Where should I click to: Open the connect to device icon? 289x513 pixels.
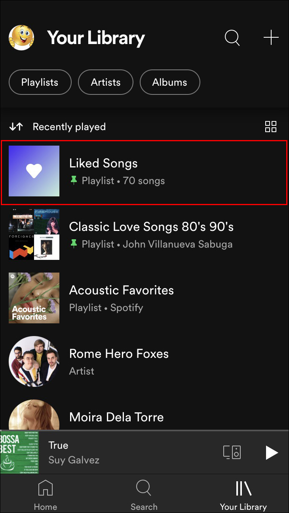pyautogui.click(x=232, y=452)
